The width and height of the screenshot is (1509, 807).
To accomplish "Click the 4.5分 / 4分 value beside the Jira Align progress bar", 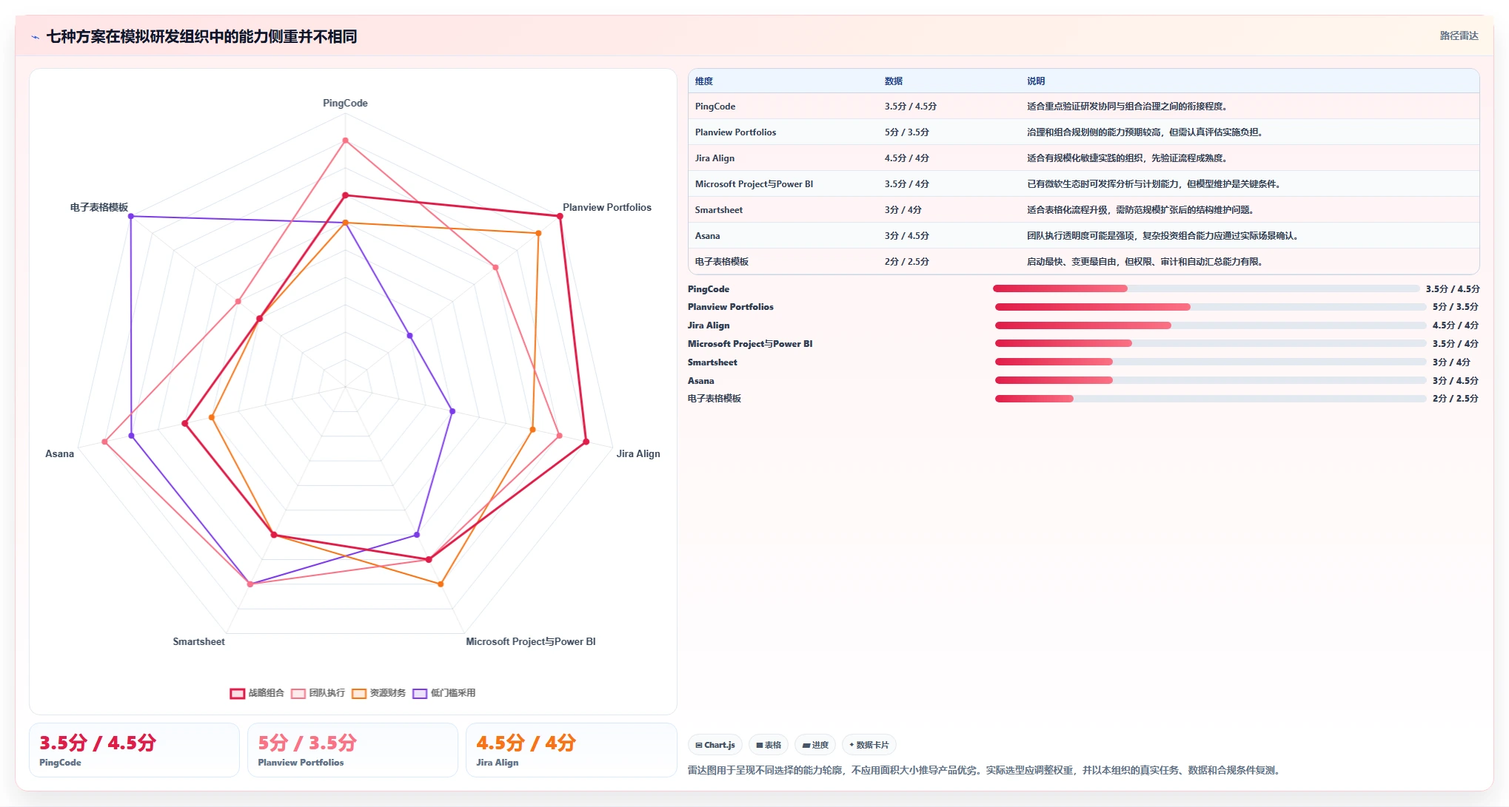I will [1455, 325].
